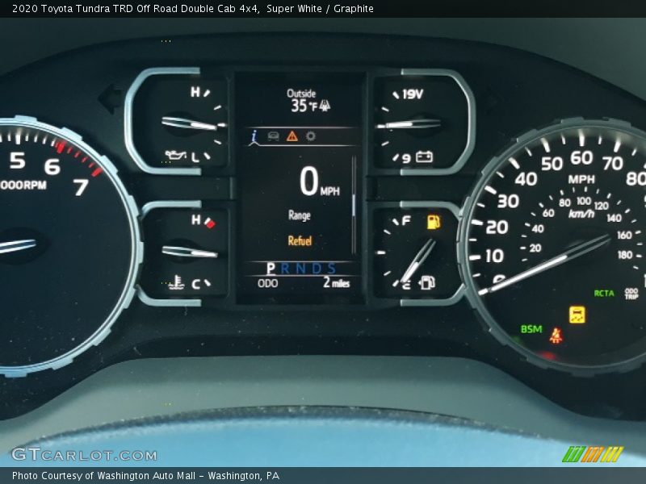This screenshot has height=484, width=646.
Task: Click the 'Washington Auto Mall' photo credit
Action: point(146,476)
